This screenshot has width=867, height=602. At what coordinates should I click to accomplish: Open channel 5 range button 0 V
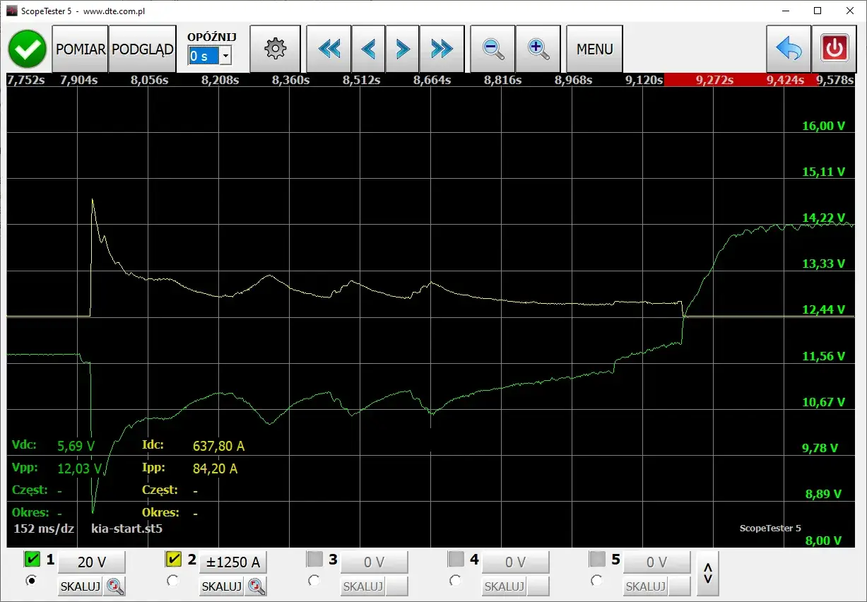pos(656,562)
